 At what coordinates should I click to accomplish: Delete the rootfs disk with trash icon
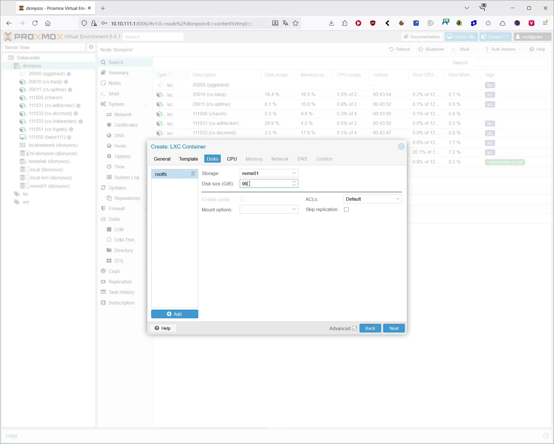point(193,174)
